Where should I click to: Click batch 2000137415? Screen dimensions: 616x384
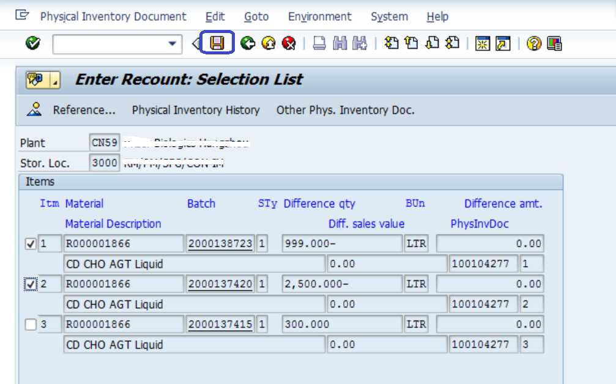point(220,325)
